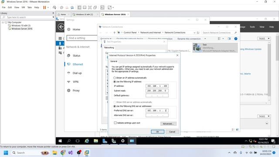Open the power options dropdown arrow beside the pause button
This screenshot has width=279, height=157.
point(48,7)
